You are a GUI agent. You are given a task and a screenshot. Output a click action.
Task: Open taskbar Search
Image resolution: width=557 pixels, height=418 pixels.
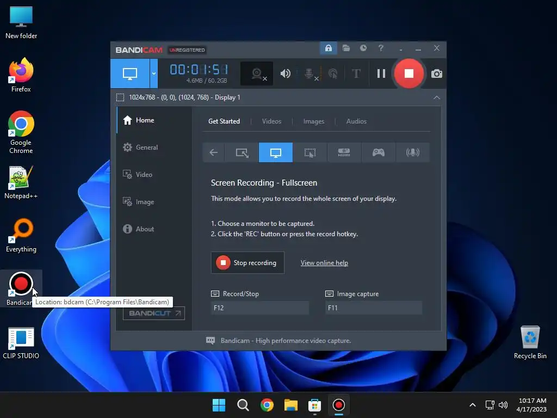pos(243,405)
